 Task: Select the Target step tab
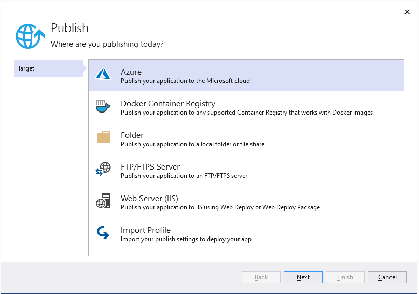tap(48, 68)
